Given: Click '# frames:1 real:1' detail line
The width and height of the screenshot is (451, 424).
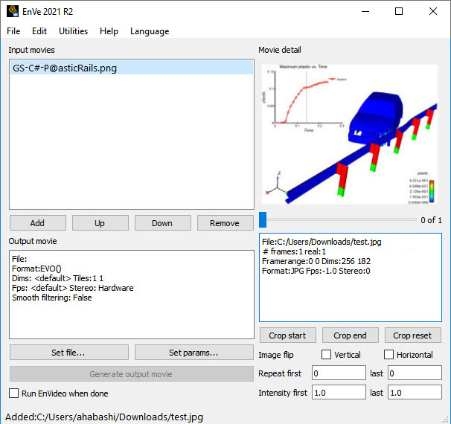Looking at the screenshot, I should tap(294, 251).
